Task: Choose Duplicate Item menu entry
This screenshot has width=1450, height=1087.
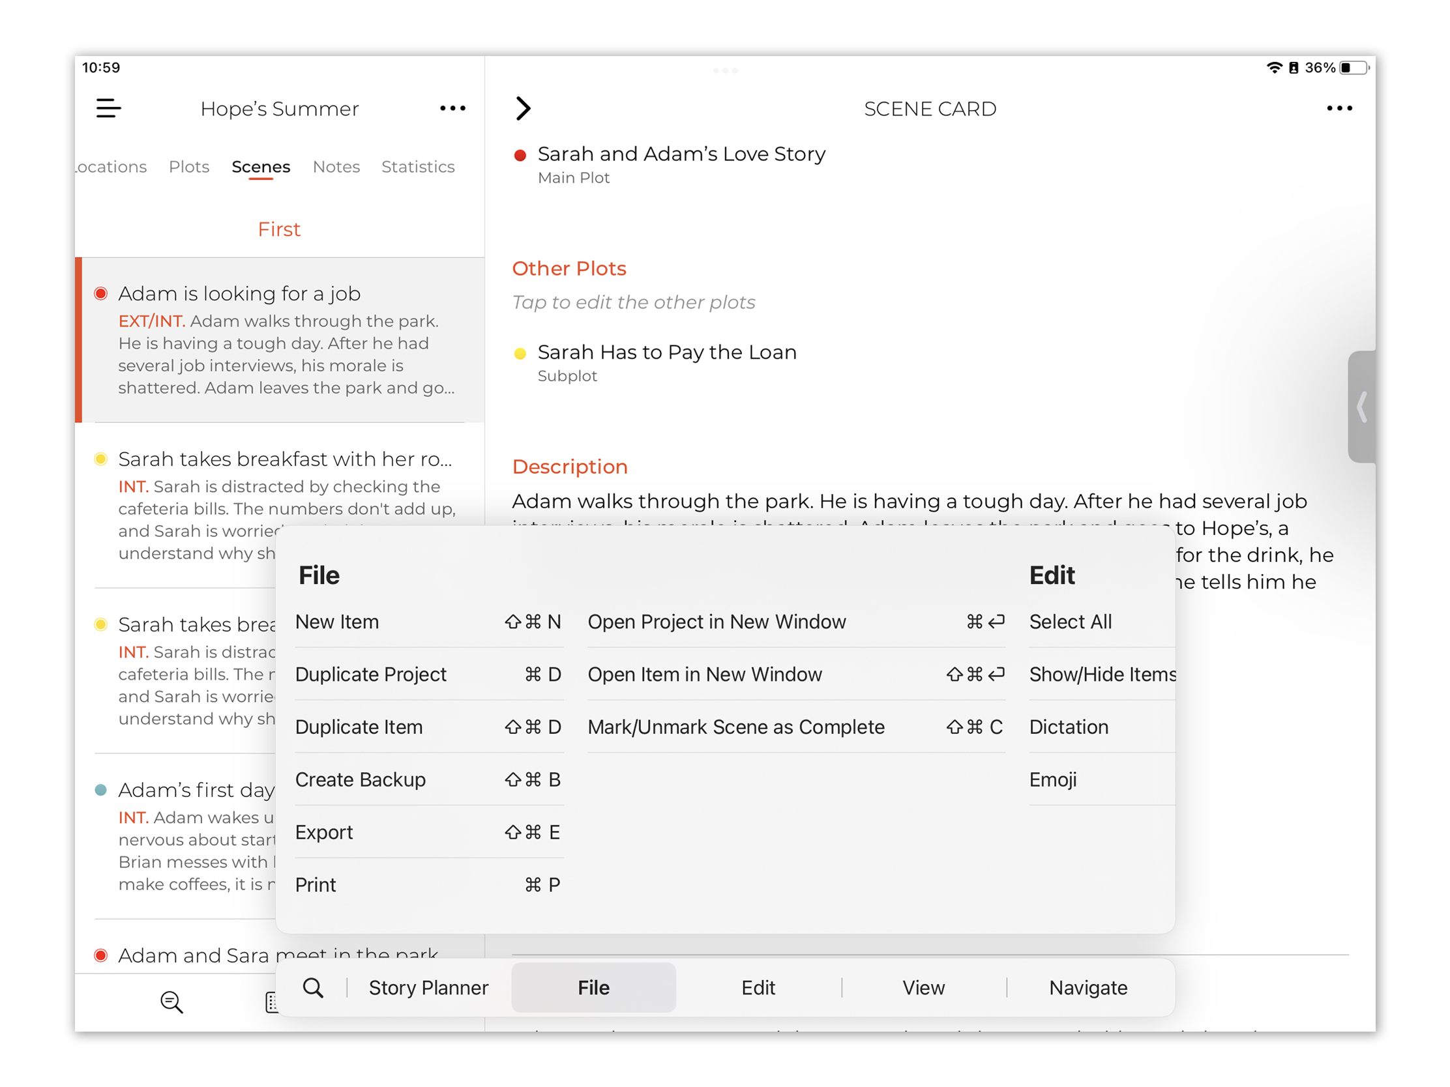Action: tap(429, 727)
